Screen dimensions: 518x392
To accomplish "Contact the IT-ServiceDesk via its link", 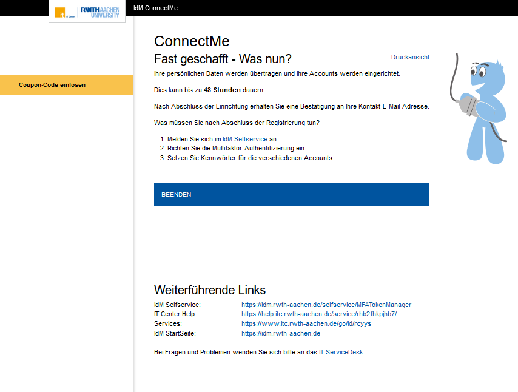I will [341, 351].
